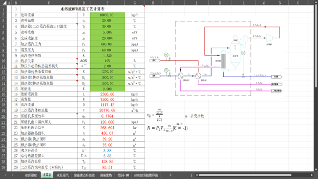Click the feed flow value 10000.00 cell

[107, 15]
